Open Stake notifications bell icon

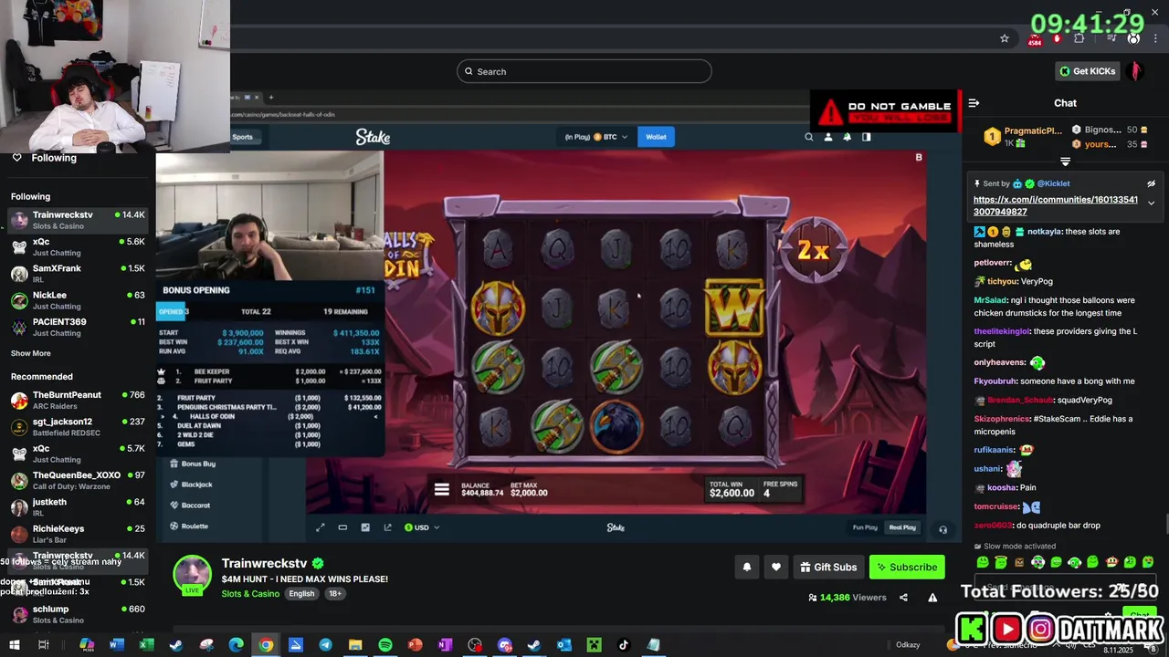[x=848, y=137]
